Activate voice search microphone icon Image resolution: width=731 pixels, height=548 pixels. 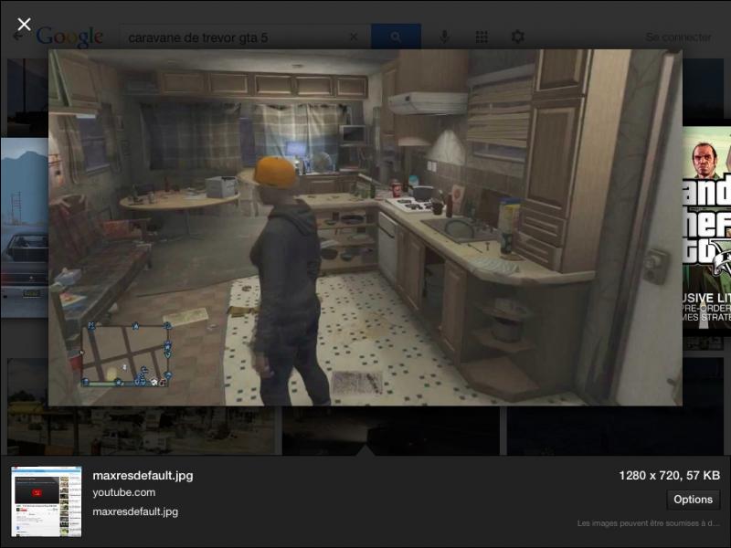click(x=444, y=37)
